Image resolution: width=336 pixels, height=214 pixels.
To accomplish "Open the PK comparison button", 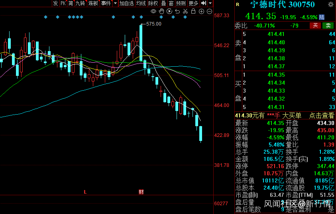I will pos(63,3).
